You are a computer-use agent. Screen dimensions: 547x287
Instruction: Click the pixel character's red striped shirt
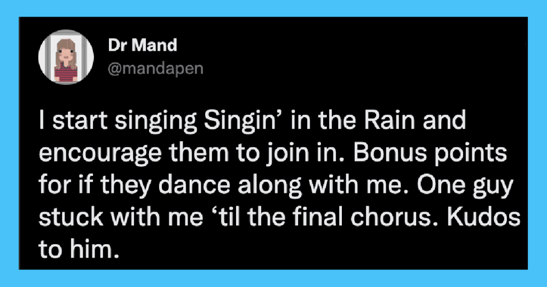pyautogui.click(x=66, y=73)
